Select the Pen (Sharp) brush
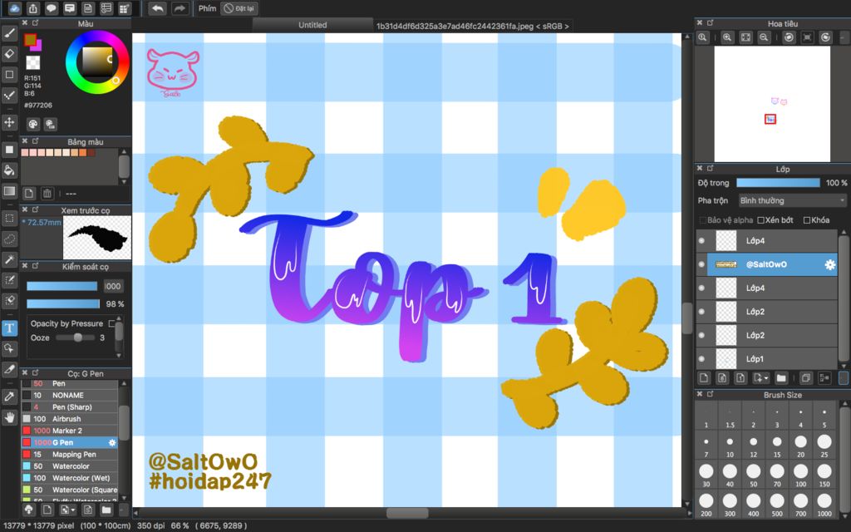This screenshot has height=532, width=851. [70, 406]
